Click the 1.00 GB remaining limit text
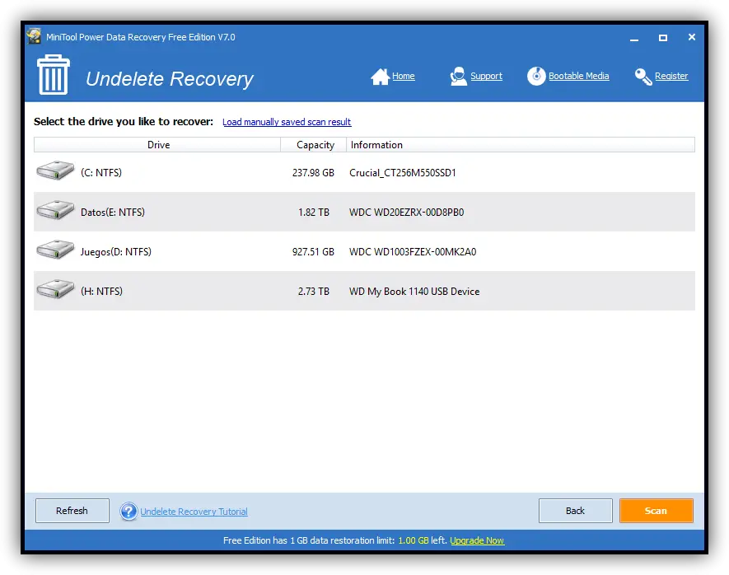729x575 pixels. [414, 540]
